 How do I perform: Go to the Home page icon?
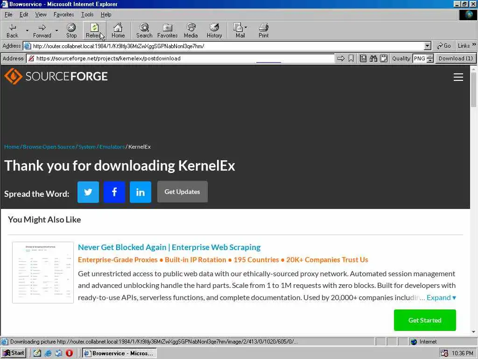click(x=118, y=30)
